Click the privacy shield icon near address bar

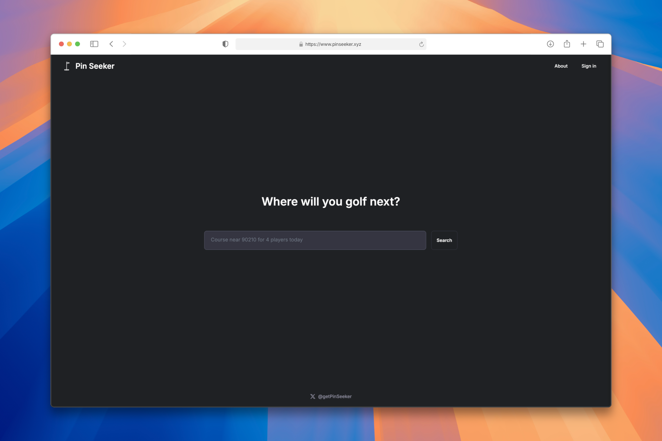(x=225, y=44)
